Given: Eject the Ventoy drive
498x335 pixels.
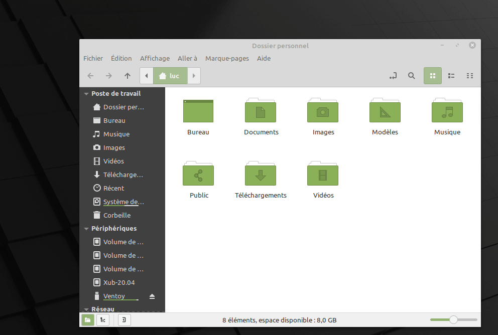Looking at the screenshot, I should coord(152,296).
